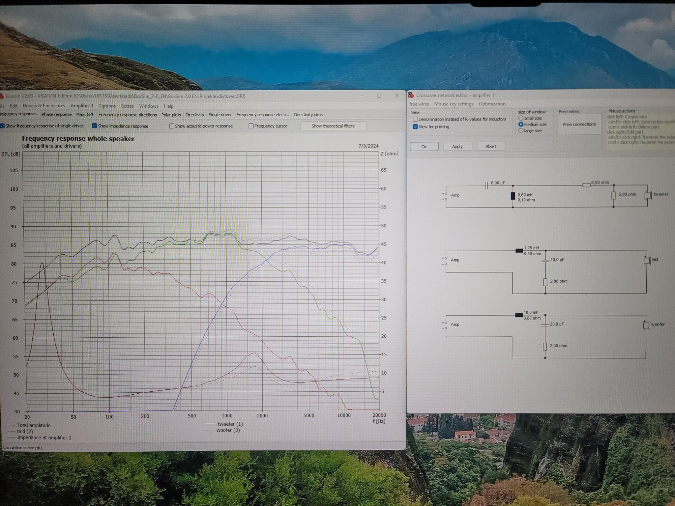Click the mid driver symbol
The width and height of the screenshot is (675, 506).
(647, 260)
